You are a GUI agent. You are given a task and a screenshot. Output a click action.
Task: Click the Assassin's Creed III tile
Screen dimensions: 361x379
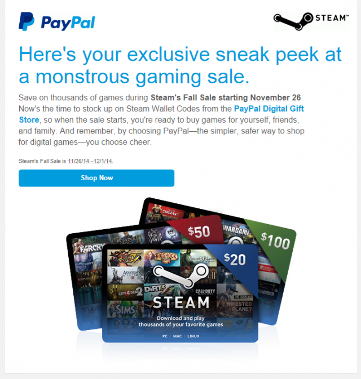[125, 275]
